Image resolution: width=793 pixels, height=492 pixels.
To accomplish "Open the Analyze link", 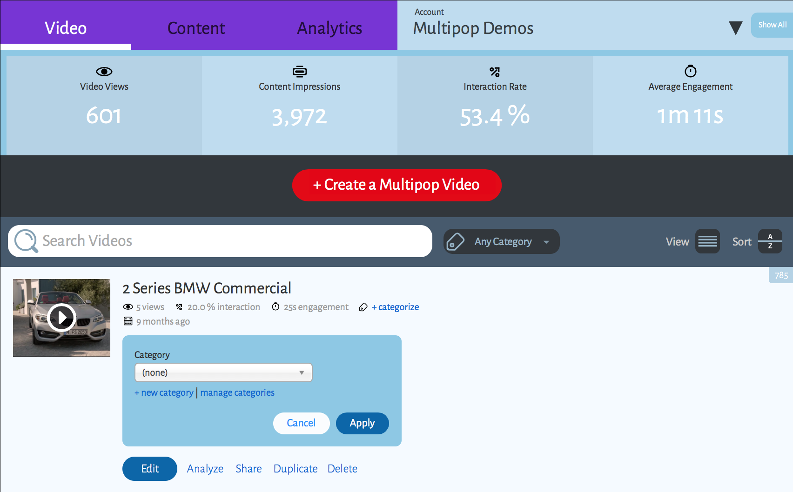I will click(205, 469).
